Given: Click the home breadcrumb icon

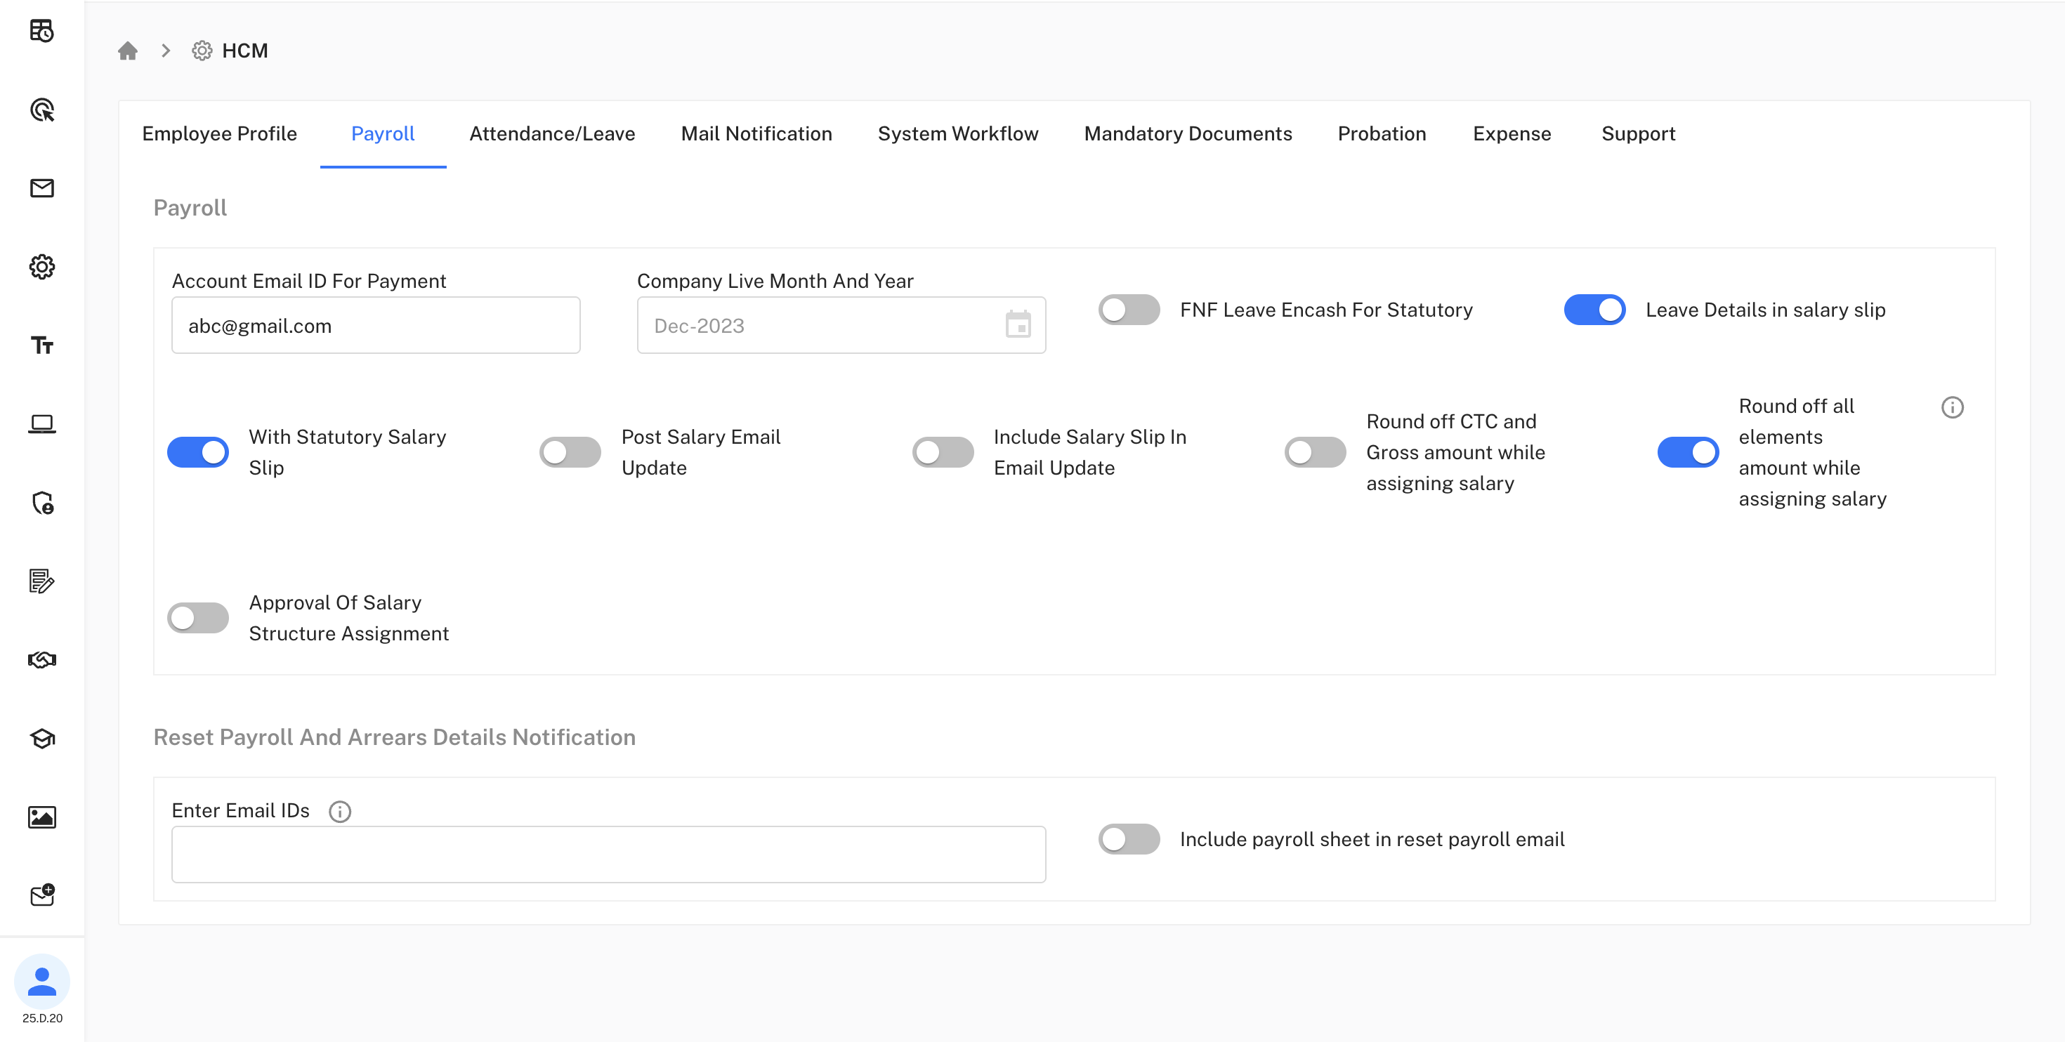Looking at the screenshot, I should (x=127, y=50).
